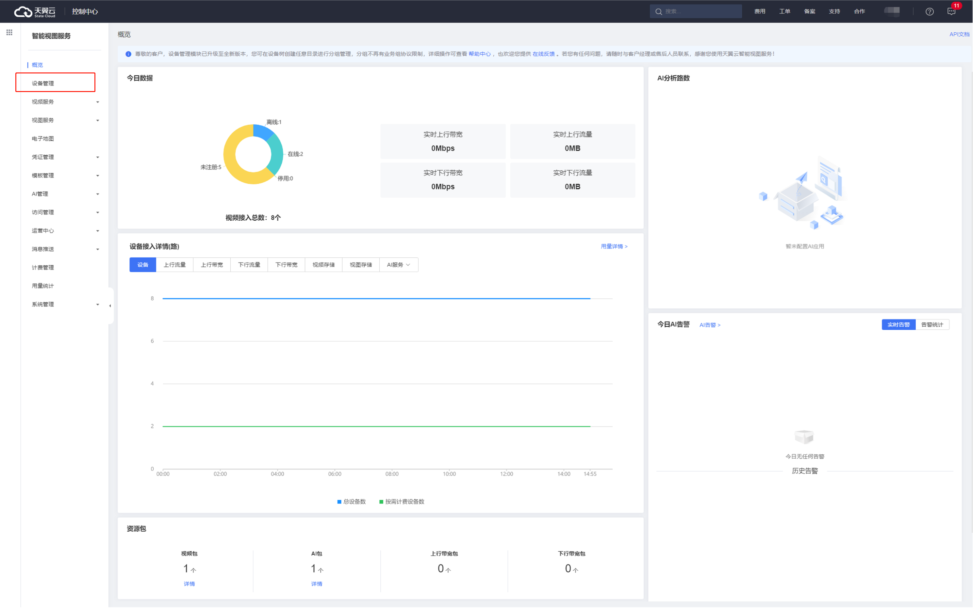Expand the 系统管理 menu arrow
The width and height of the screenshot is (973, 608).
(x=97, y=304)
